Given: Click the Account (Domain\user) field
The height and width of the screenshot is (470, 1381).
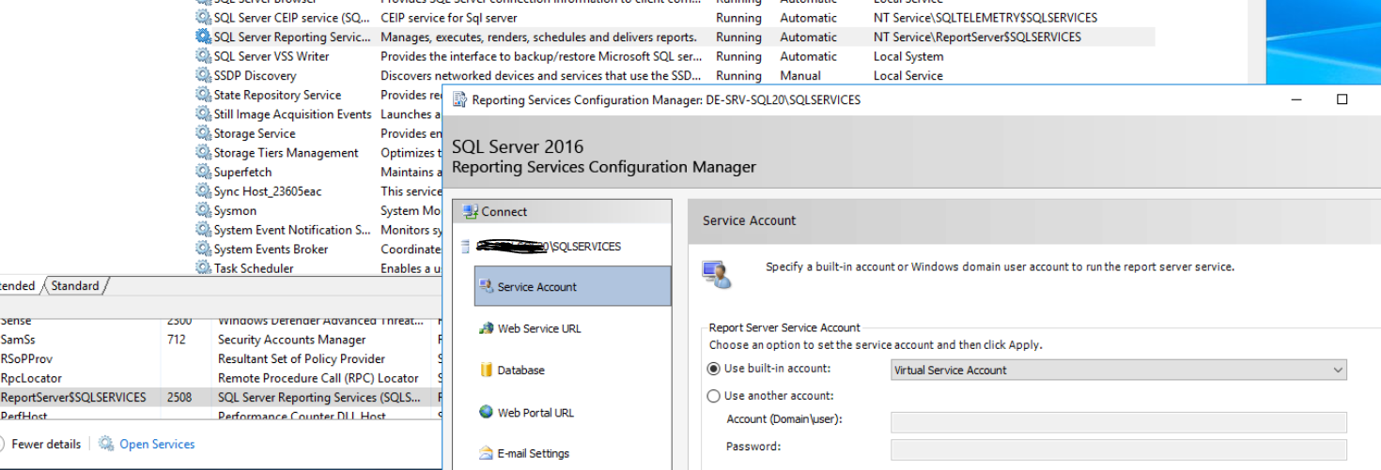Looking at the screenshot, I should (1118, 422).
